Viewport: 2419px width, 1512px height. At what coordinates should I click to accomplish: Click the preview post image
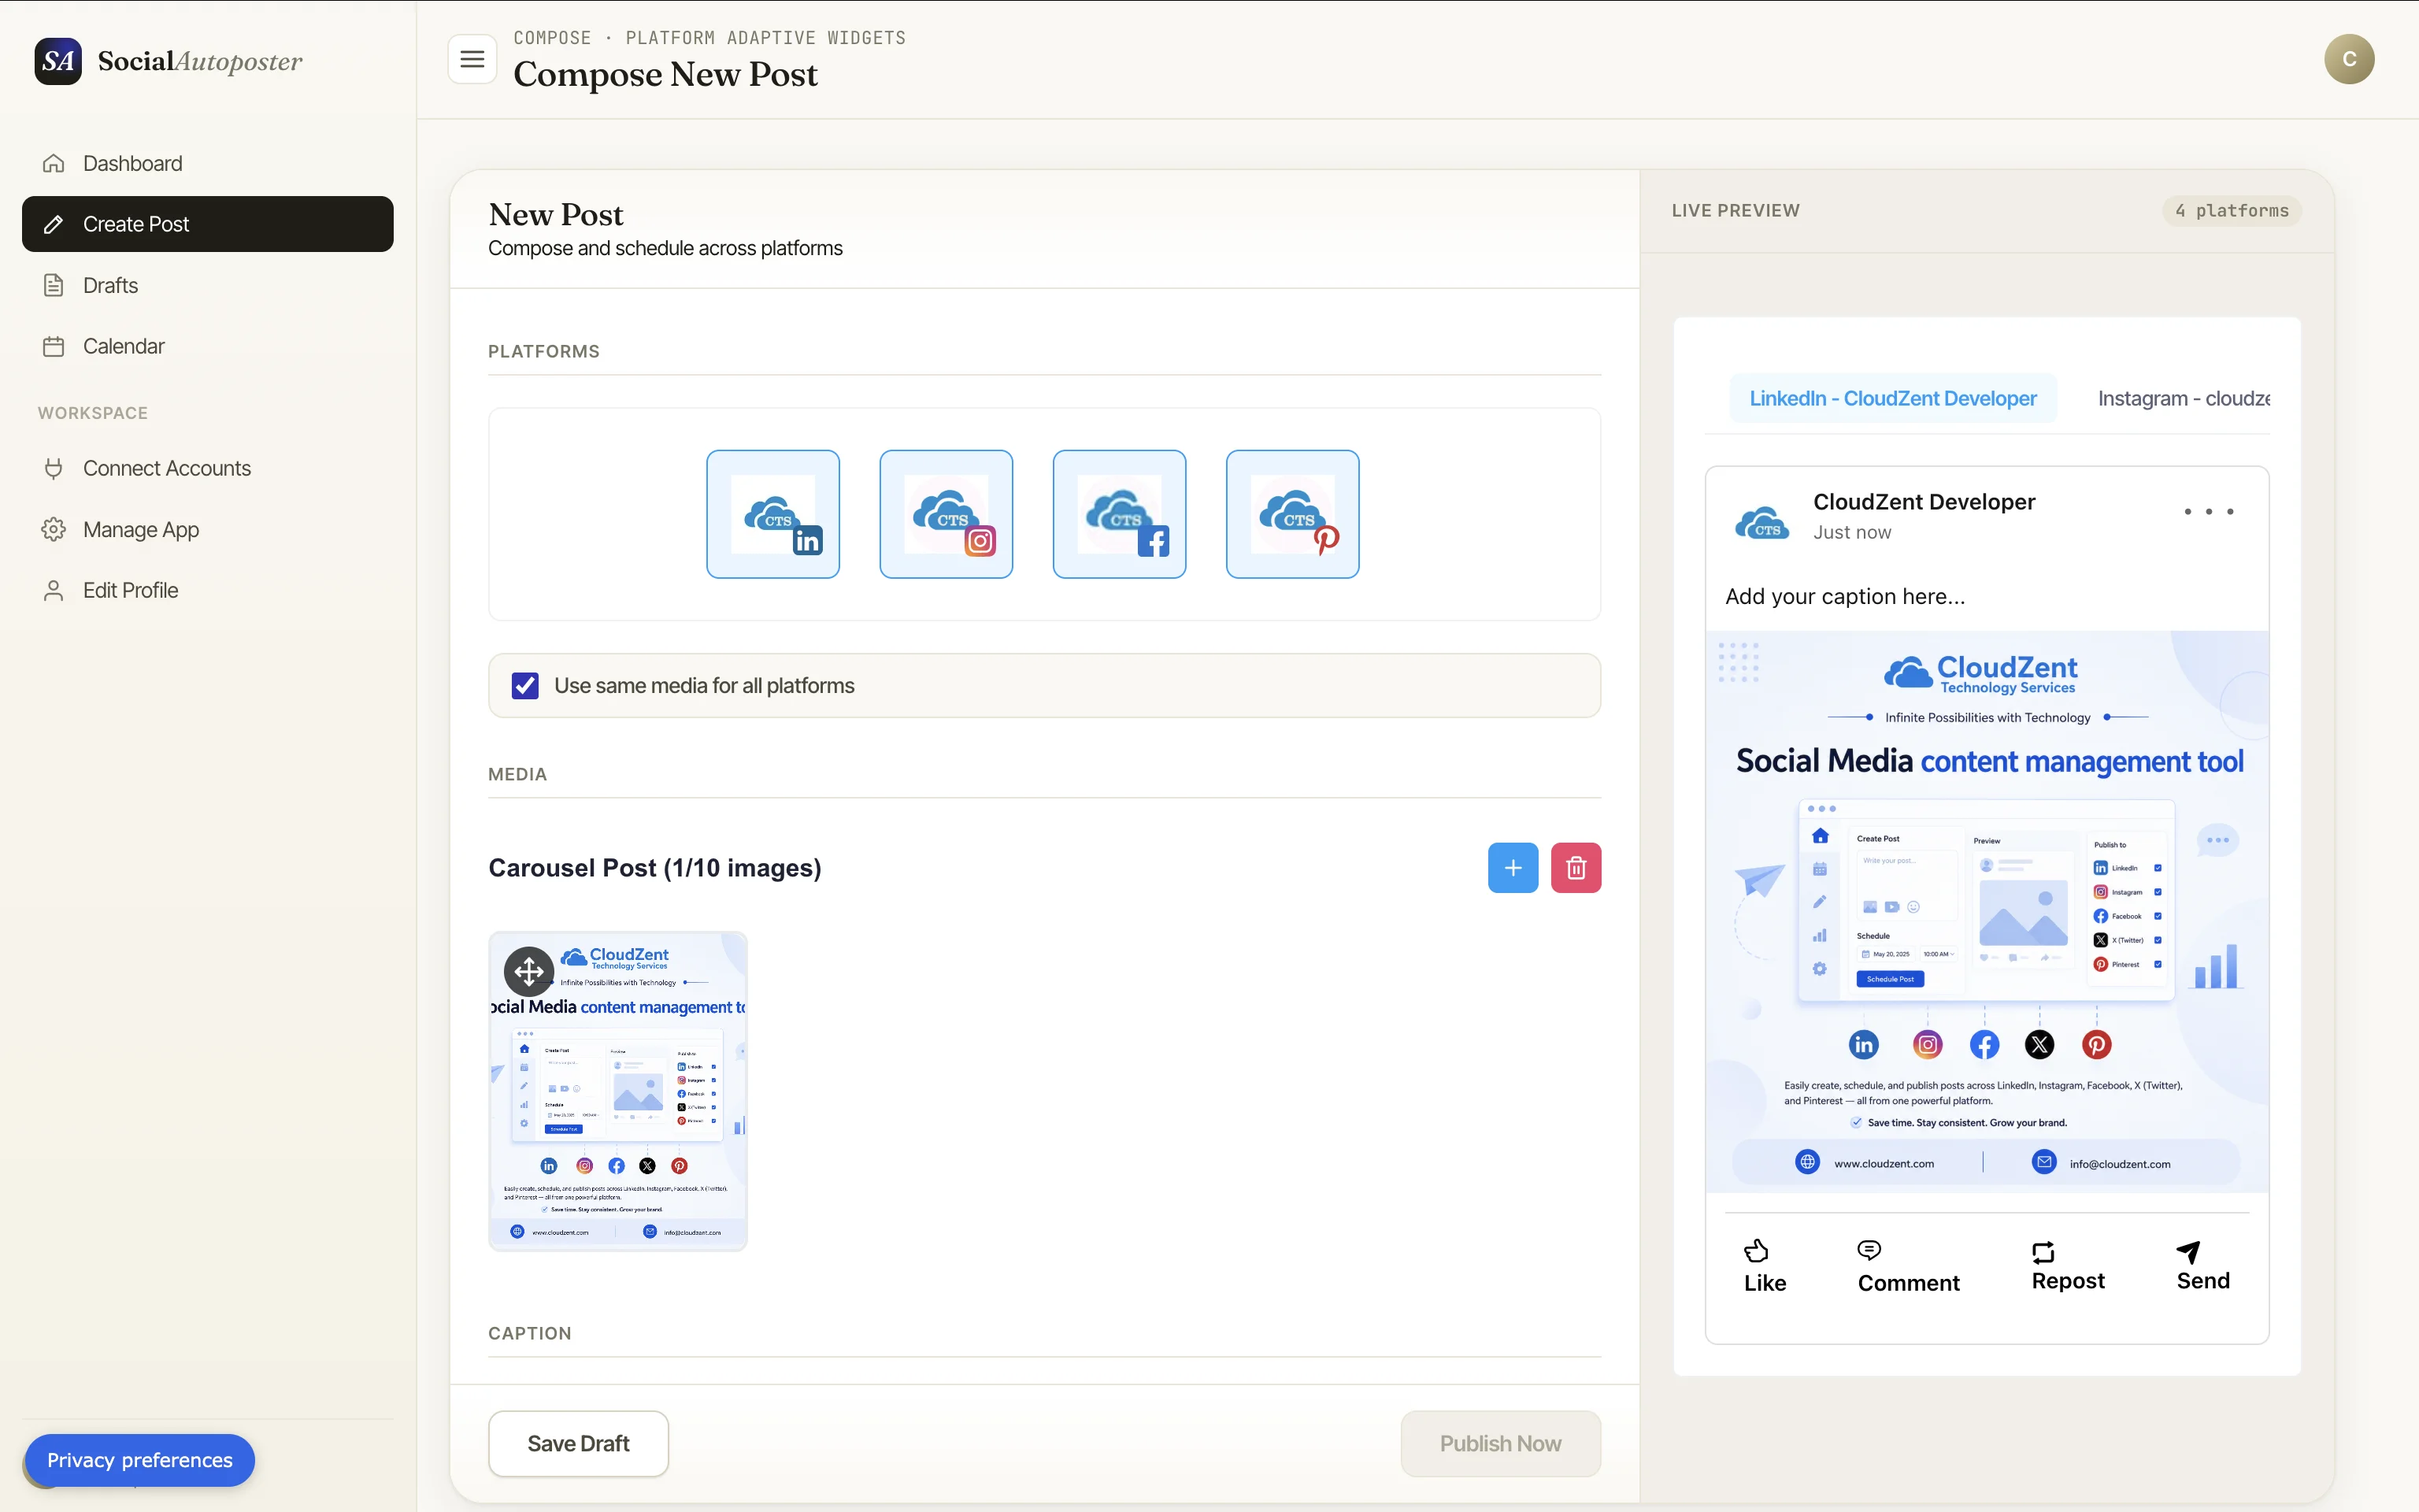pyautogui.click(x=1987, y=911)
